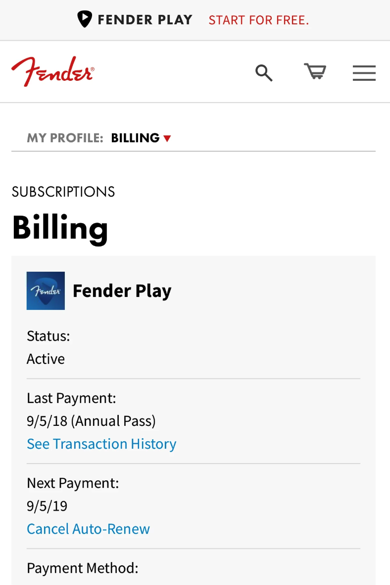Click the 9/5/18 (Annual Pass) payment entry
Viewport: 390px width, 585px height.
click(91, 421)
